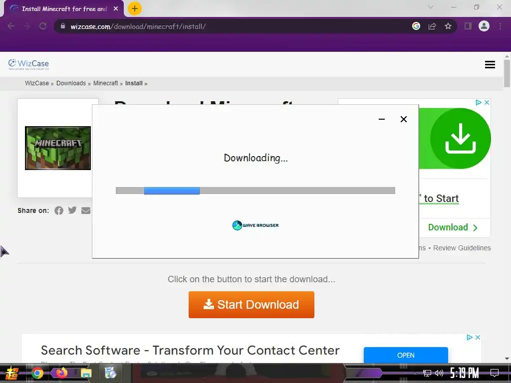
Task: Click AdChoices icon on bottom banner ad
Action: pos(470,338)
